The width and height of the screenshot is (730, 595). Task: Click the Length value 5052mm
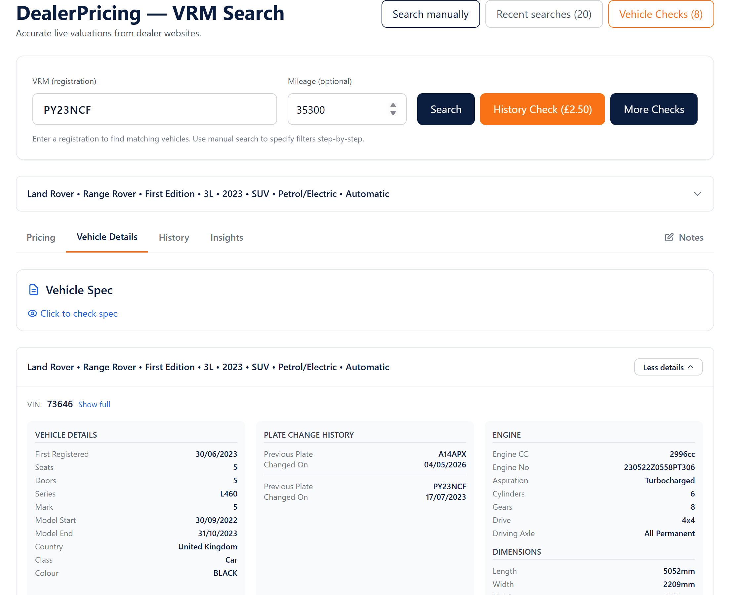679,571
